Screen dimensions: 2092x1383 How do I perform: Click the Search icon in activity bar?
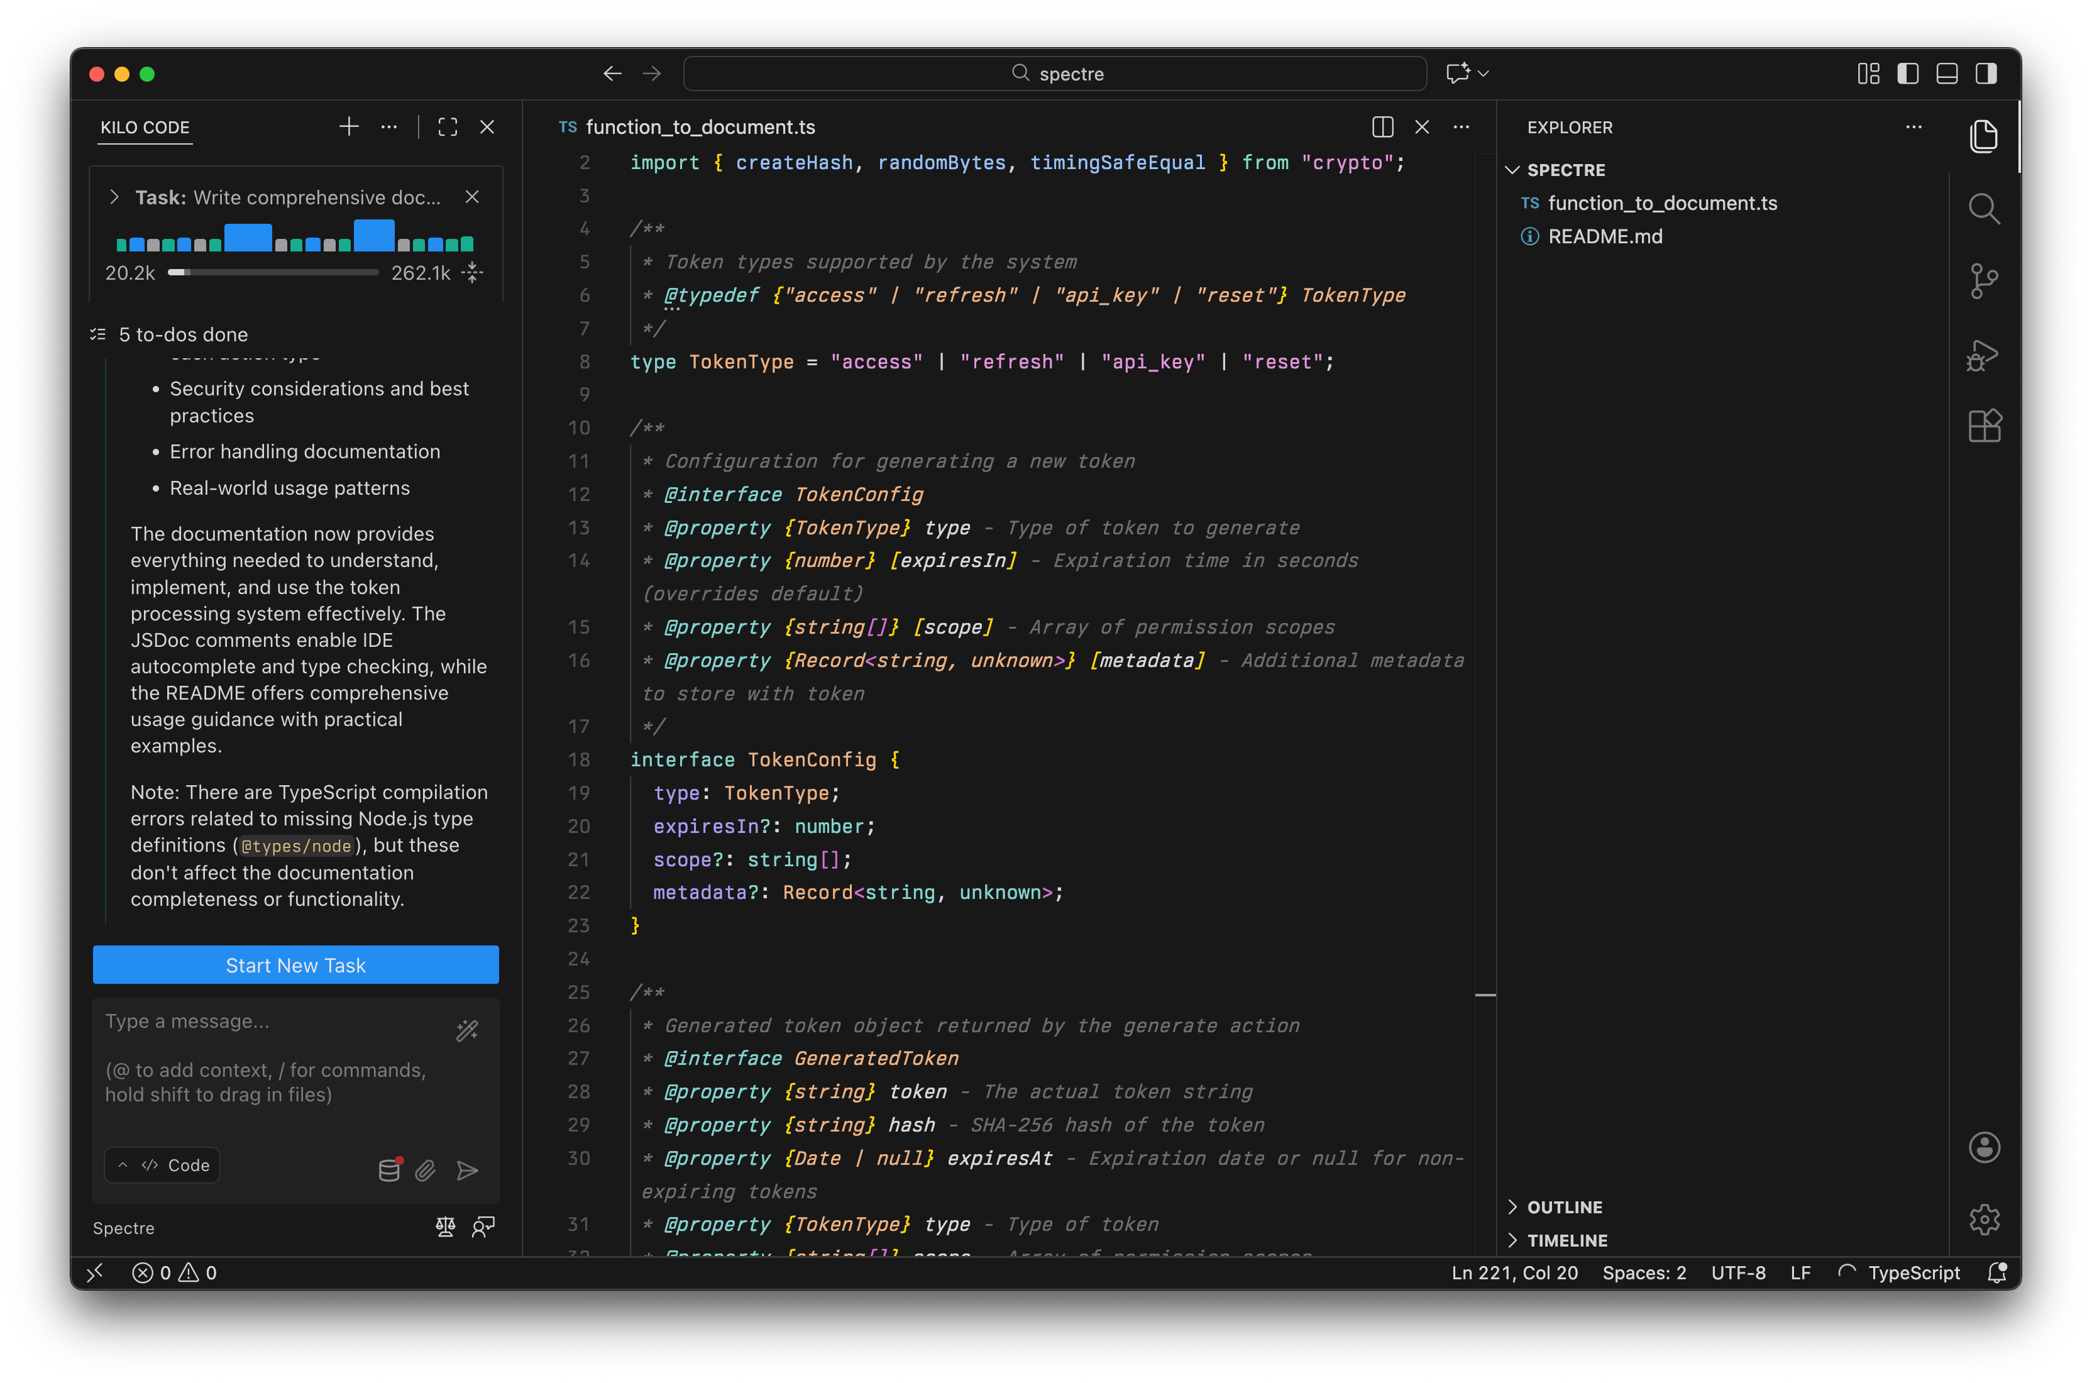1983,209
